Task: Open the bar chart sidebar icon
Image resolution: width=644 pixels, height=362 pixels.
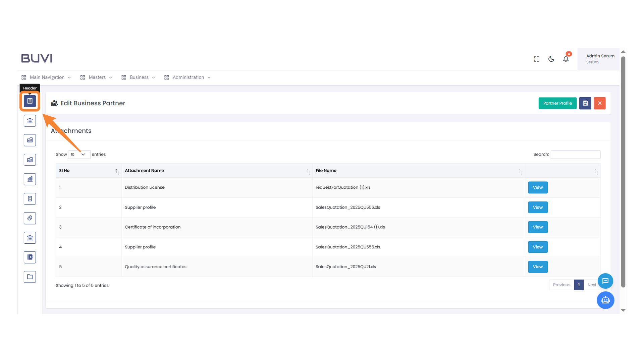Action: [30, 179]
